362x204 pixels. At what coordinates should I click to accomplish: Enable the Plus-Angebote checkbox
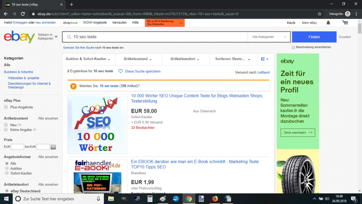(x=6, y=107)
